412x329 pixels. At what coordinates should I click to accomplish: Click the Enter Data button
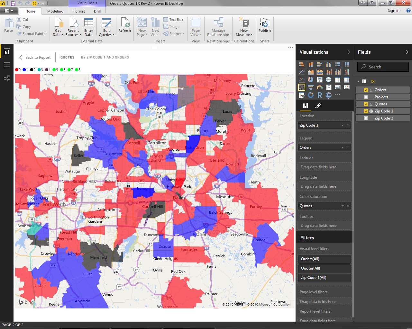pos(88,27)
